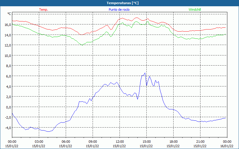This screenshot has width=239, height=149.
Task: Click the blue dew point minimum near 04:00
Action: [x=49, y=131]
